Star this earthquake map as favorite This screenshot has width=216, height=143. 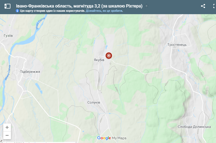click(146, 6)
